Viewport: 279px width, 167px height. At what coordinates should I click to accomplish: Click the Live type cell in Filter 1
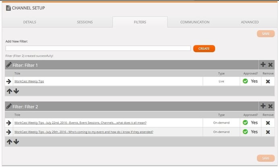(221, 81)
